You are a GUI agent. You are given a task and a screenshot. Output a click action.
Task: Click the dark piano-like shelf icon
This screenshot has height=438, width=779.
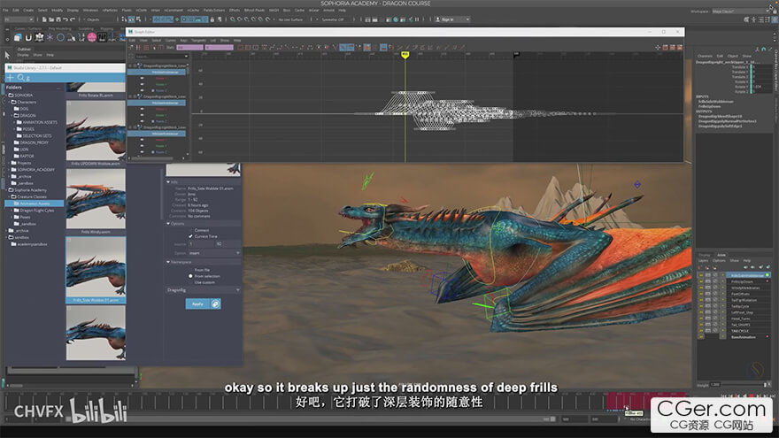click(x=103, y=38)
